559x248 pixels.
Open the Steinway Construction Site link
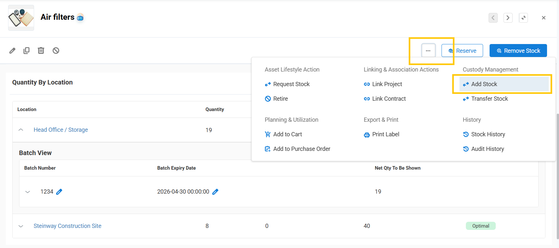click(x=68, y=226)
